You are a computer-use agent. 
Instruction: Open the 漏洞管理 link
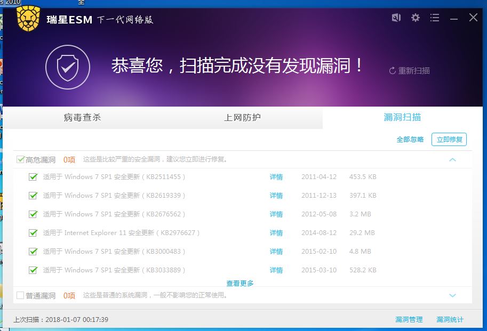(x=409, y=319)
